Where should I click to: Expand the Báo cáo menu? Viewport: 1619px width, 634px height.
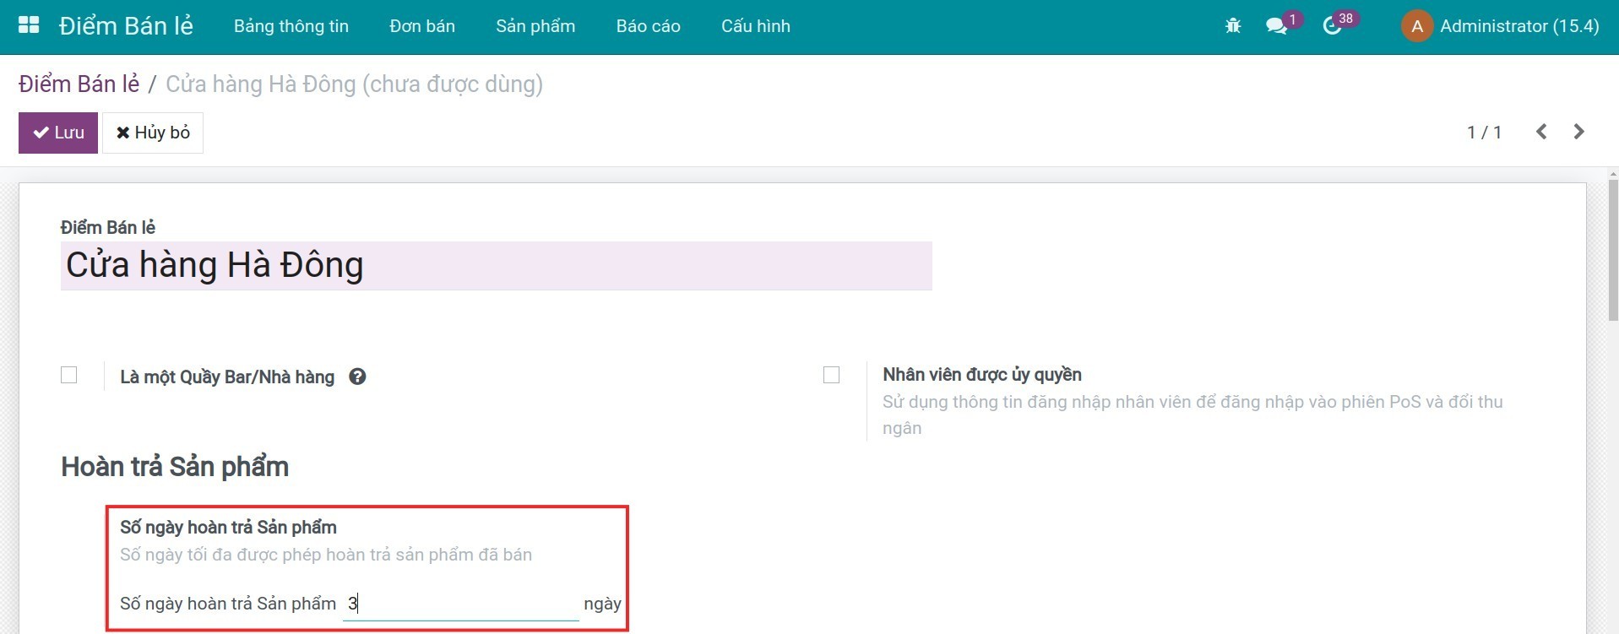[x=648, y=26]
